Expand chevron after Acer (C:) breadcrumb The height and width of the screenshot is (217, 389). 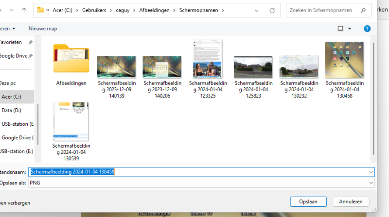coord(77,10)
